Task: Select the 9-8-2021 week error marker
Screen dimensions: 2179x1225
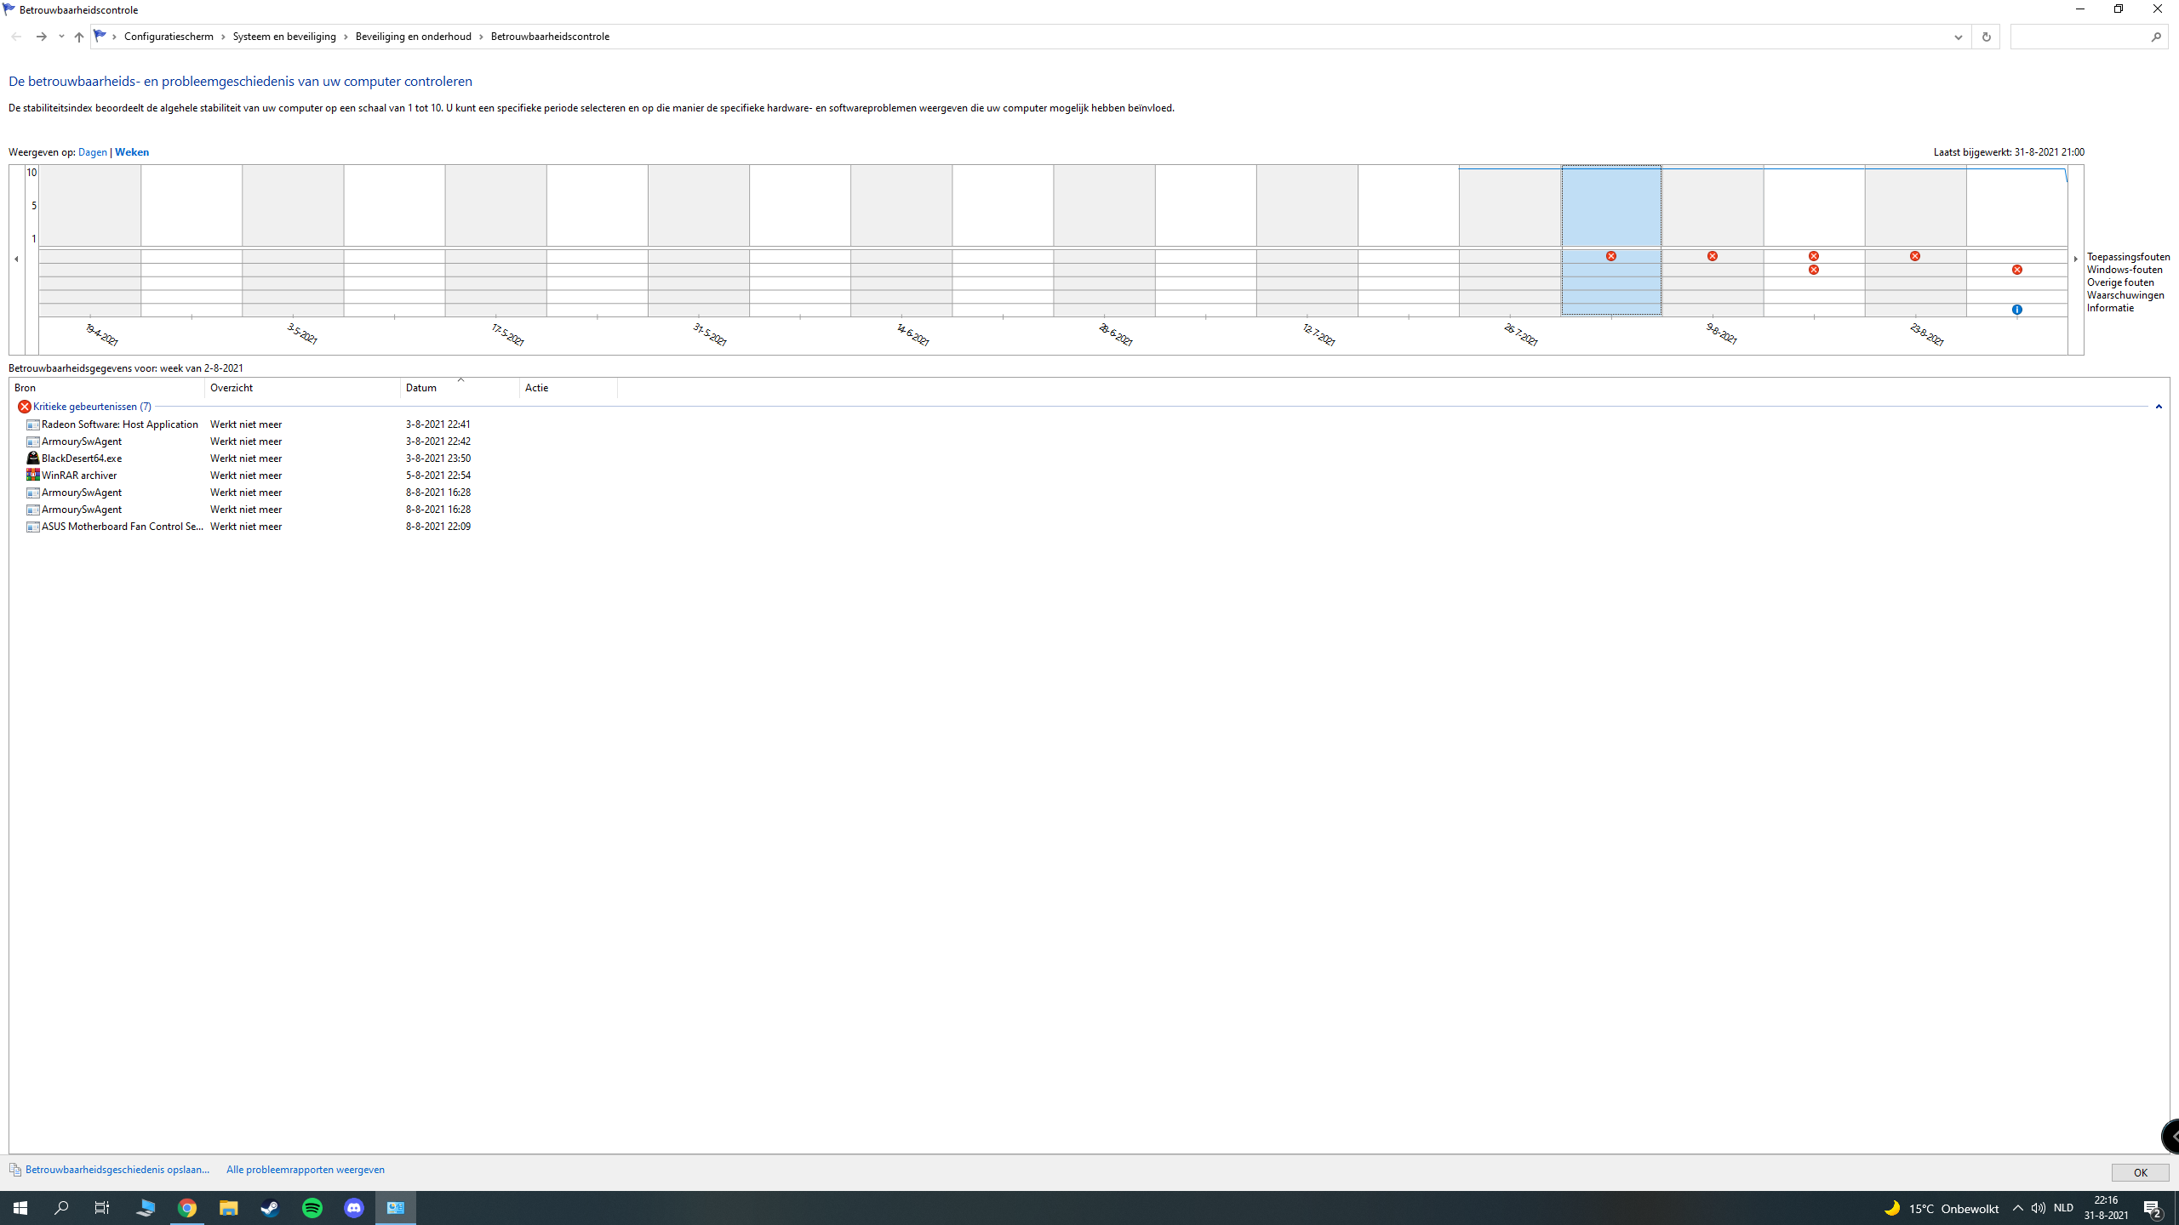Action: click(x=1712, y=256)
